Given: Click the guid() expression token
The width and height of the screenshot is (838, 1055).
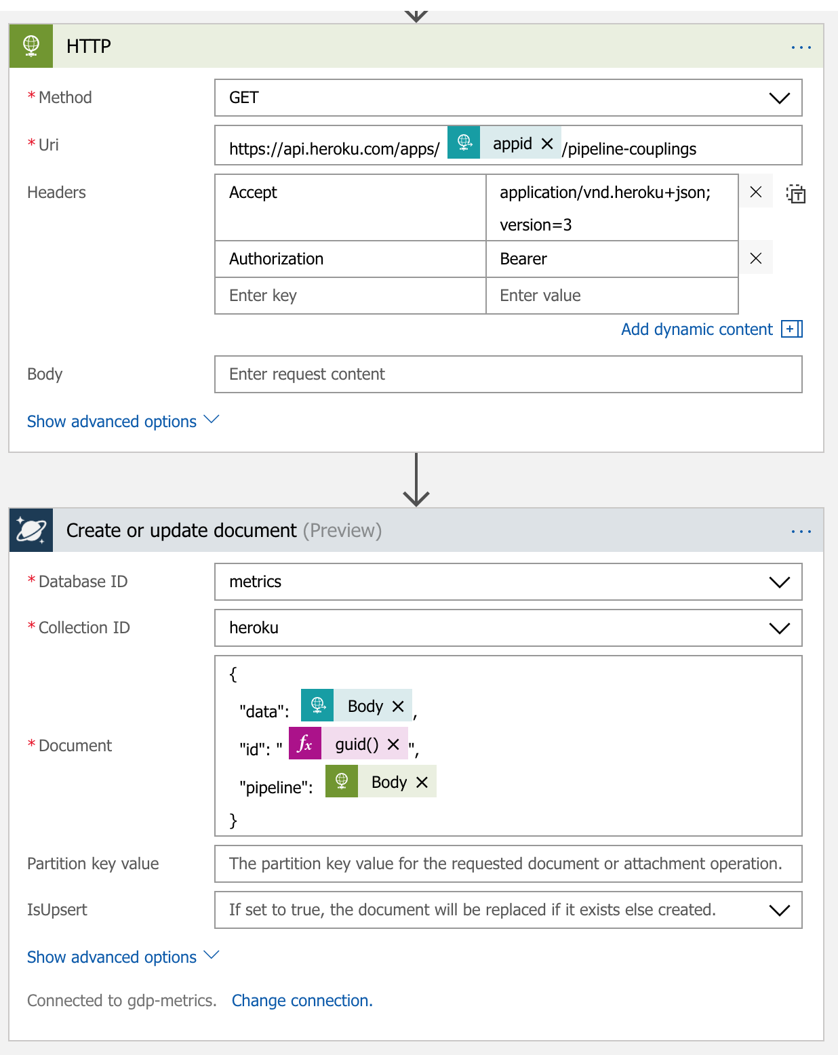Looking at the screenshot, I should [x=348, y=743].
